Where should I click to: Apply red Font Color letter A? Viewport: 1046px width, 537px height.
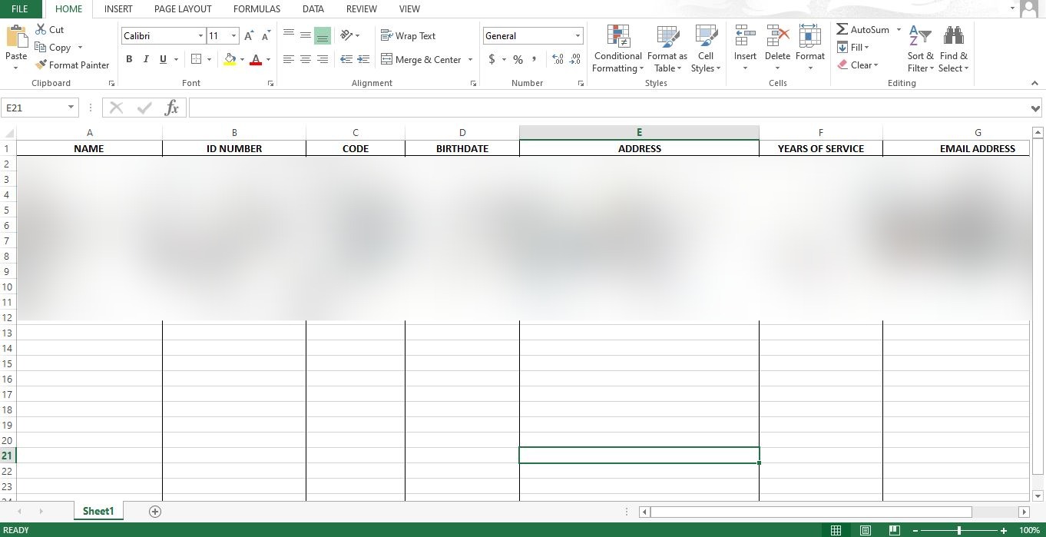coord(256,59)
